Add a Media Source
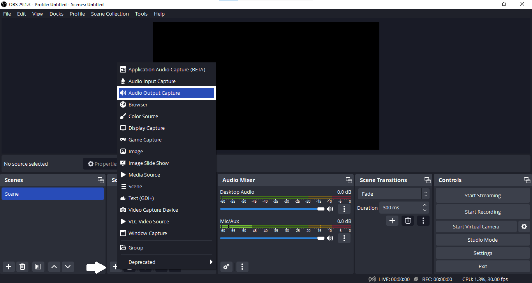Screen dimensions: 532x283 [166, 175]
